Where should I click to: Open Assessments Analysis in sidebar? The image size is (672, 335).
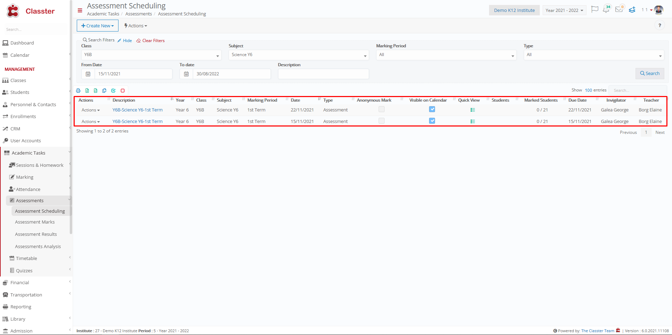pos(38,247)
